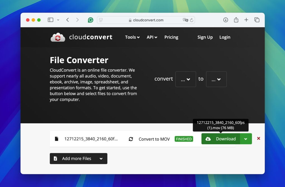Click the convert arrows icon before Convert to MOV

[x=131, y=139]
